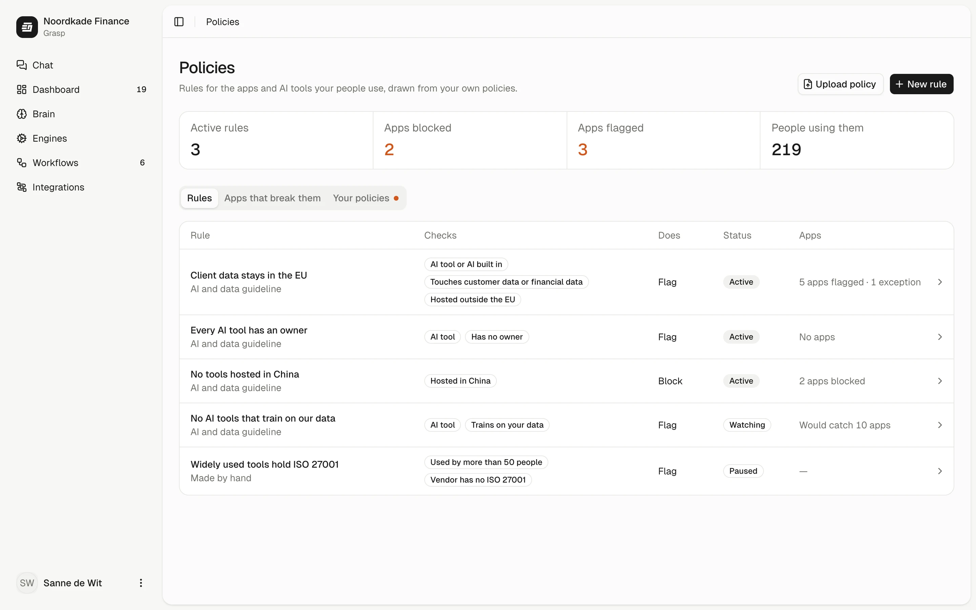The width and height of the screenshot is (976, 610).
Task: Click the SW user avatar
Action: tap(27, 583)
